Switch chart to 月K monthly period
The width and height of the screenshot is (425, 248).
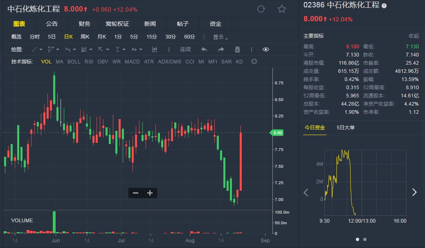101,36
